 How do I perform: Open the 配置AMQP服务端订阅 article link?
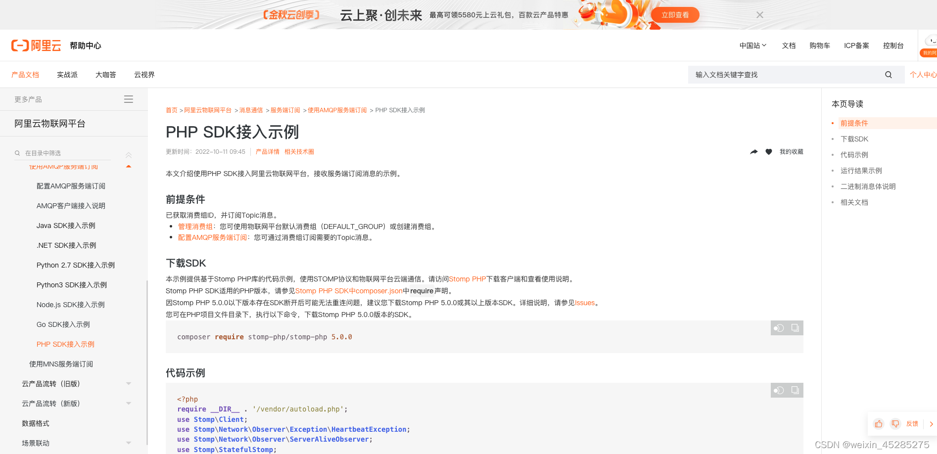[x=212, y=237]
